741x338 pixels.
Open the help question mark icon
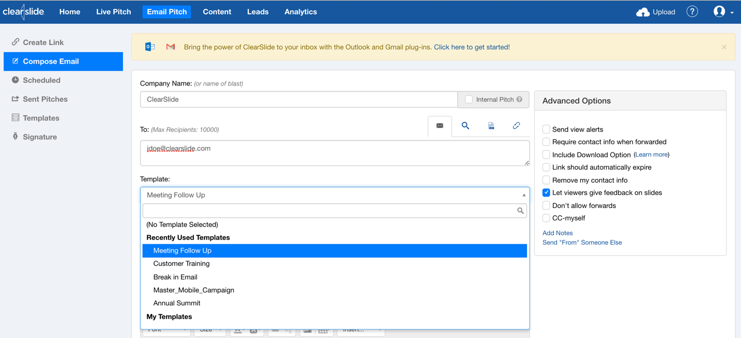pyautogui.click(x=692, y=11)
